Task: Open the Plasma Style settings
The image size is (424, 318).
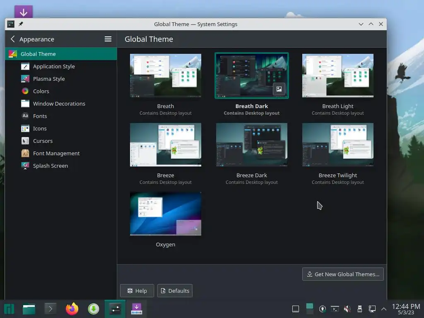Action: point(61,79)
